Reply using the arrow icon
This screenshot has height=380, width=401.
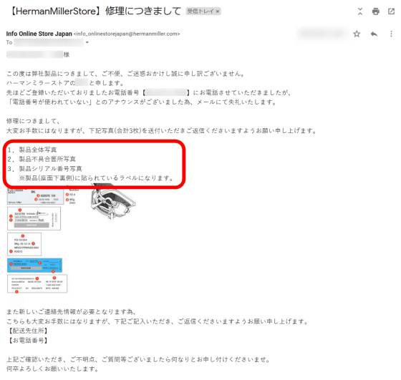pos(374,34)
